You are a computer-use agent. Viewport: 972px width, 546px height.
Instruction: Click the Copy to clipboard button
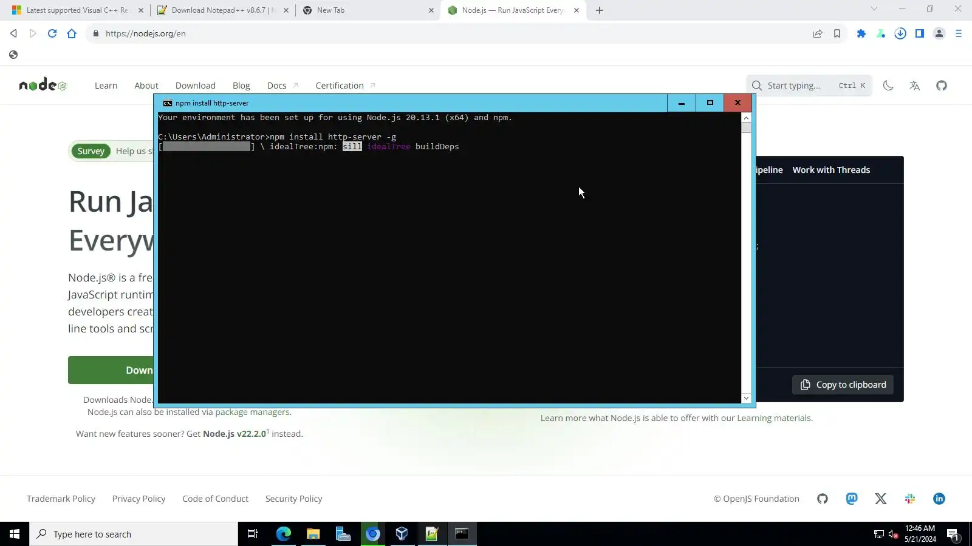[843, 385]
